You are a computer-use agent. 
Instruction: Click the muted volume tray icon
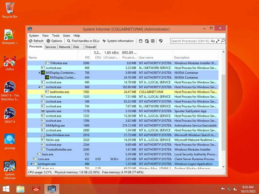pos(235,189)
